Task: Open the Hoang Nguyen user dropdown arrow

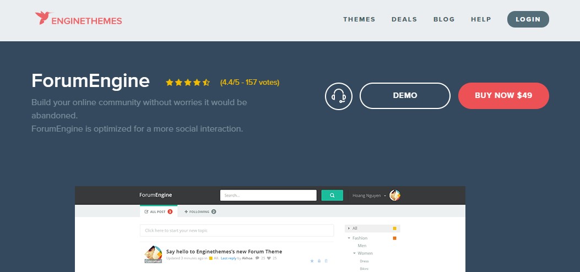Action: (385, 196)
